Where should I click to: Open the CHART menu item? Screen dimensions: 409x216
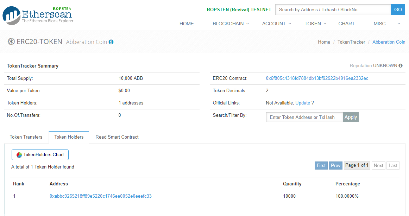click(346, 24)
